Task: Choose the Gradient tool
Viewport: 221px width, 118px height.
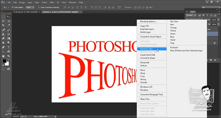Action: (9, 38)
